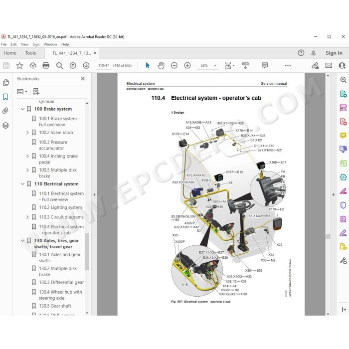Open the Protect shield tool
This screenshot has height=349, width=349.
coord(343,205)
